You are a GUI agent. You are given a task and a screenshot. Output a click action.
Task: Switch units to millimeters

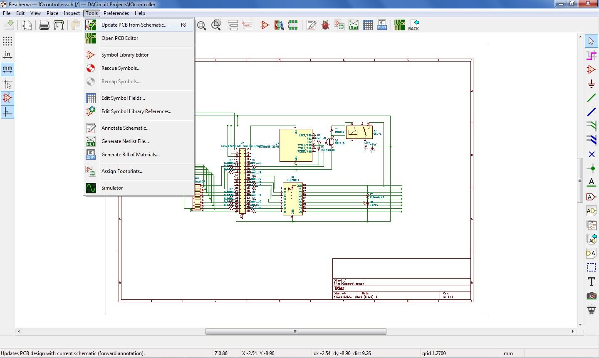coord(7,69)
